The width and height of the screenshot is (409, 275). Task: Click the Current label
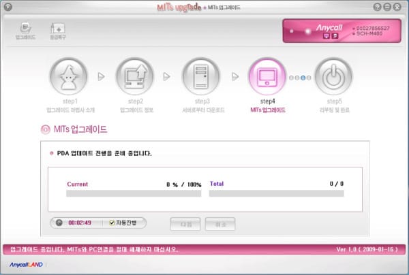coord(78,184)
